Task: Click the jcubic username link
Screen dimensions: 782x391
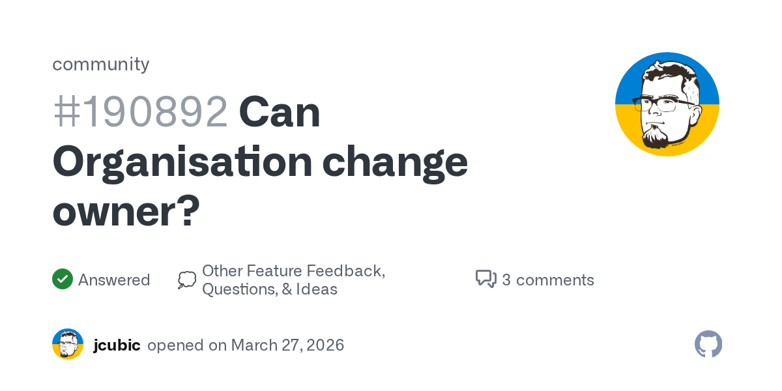Action: point(117,345)
